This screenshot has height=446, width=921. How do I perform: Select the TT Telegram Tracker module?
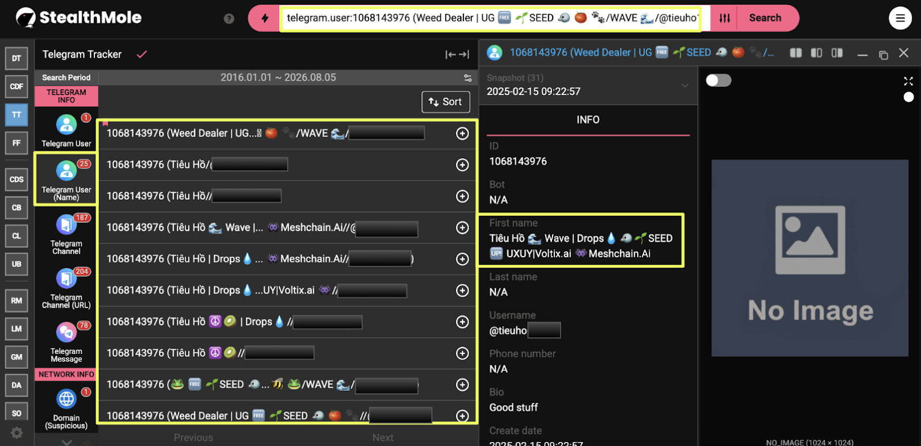tap(17, 115)
